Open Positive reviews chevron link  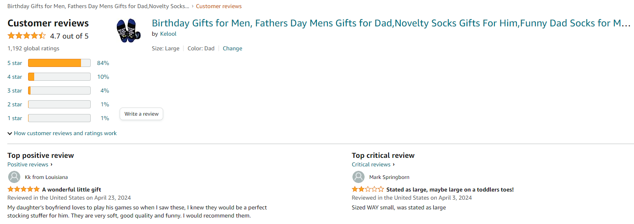[x=30, y=164]
